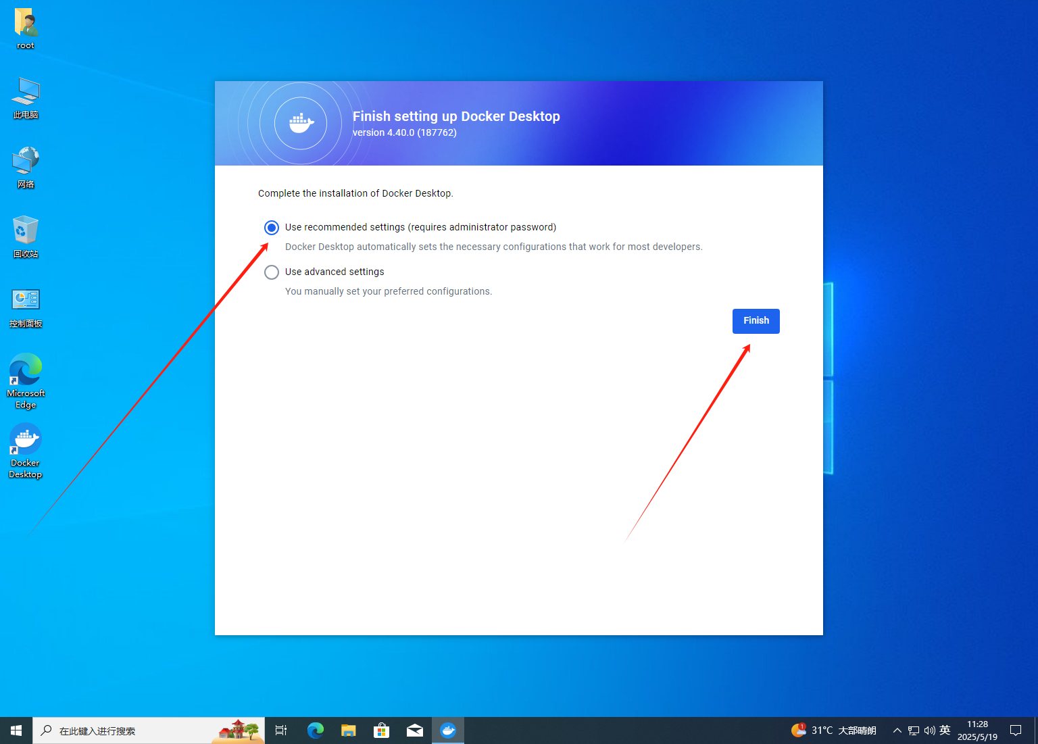Click the 'Use advanced settings' label text
The image size is (1038, 744).
(x=335, y=272)
